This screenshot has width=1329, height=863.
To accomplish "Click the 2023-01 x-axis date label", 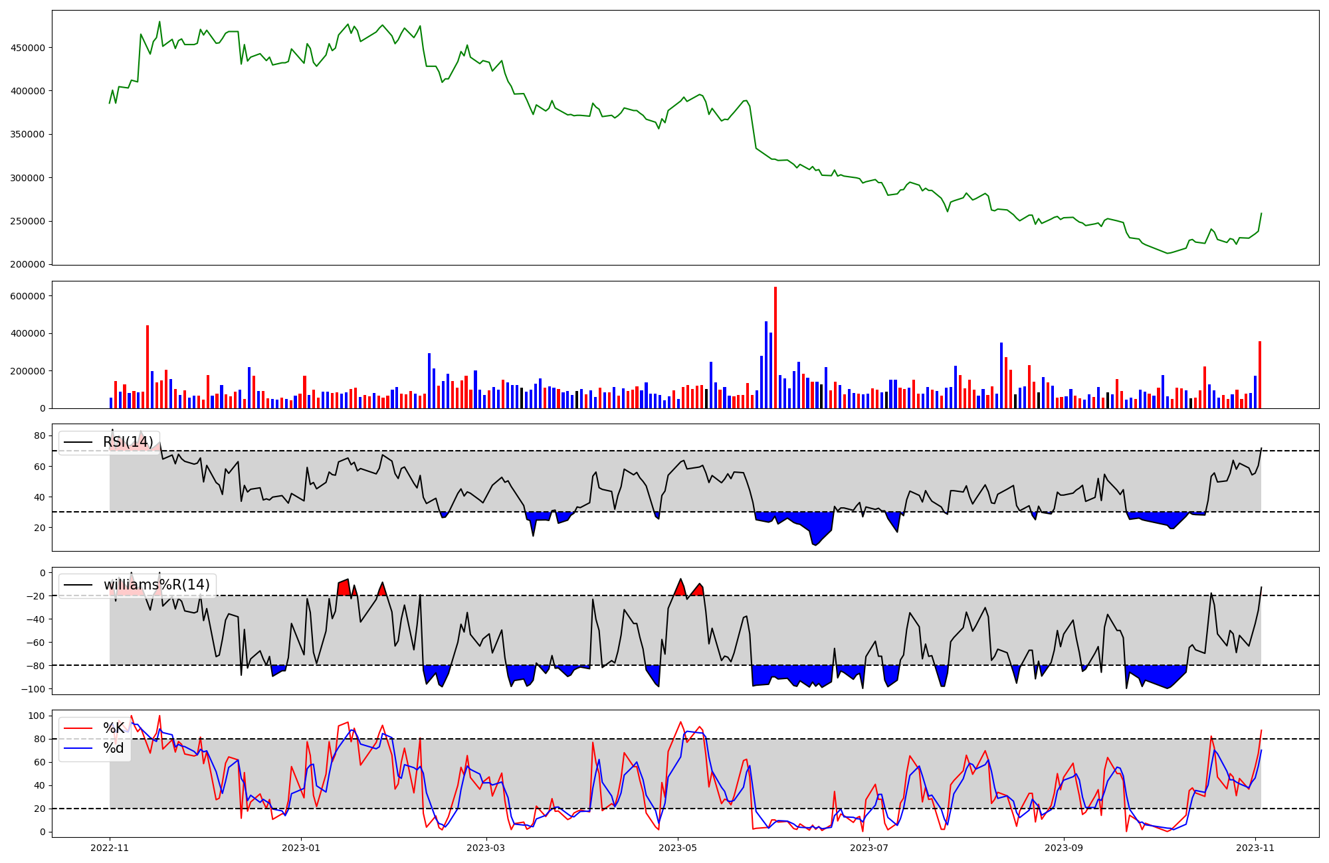I will [x=301, y=848].
